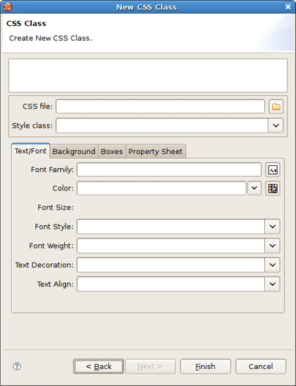
Task: Click the 'Font Size:' label
Action: coord(55,207)
